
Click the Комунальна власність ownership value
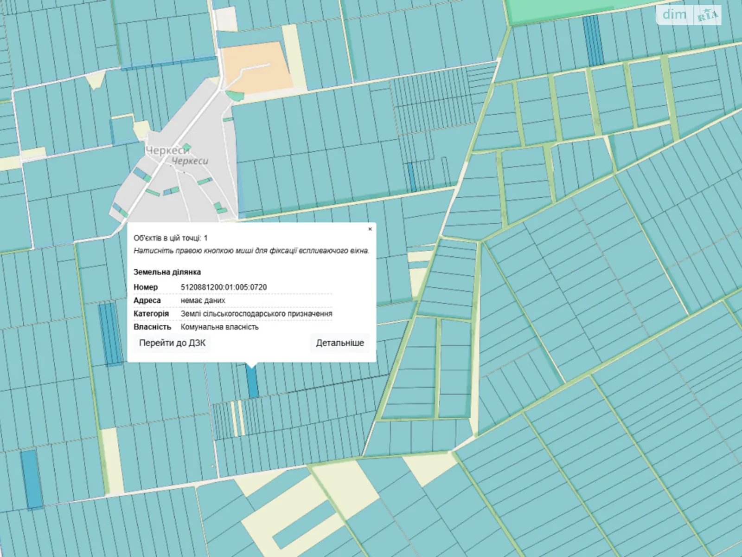(x=219, y=327)
